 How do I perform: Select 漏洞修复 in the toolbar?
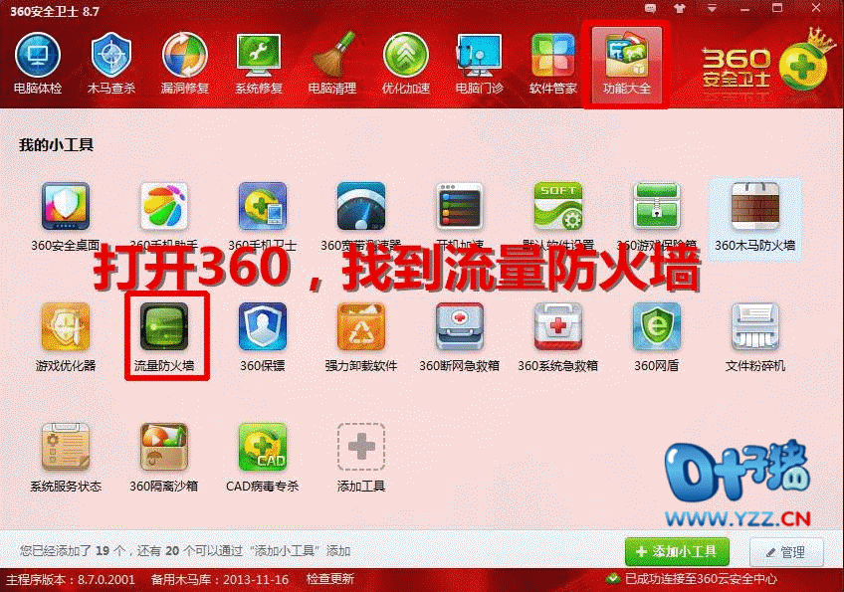(x=185, y=64)
